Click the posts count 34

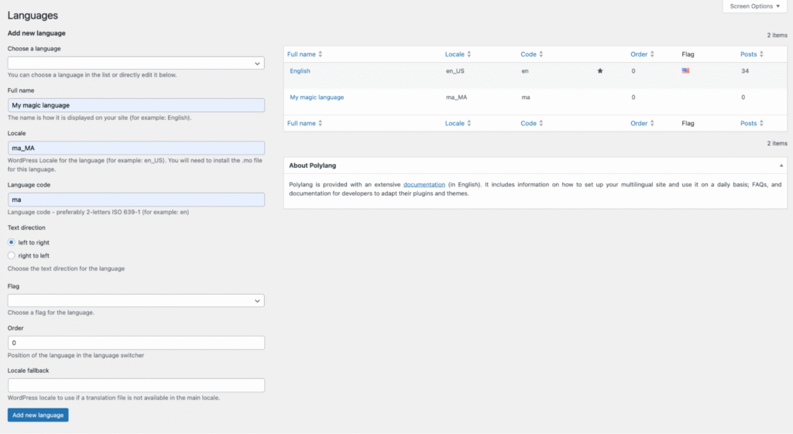pyautogui.click(x=745, y=70)
